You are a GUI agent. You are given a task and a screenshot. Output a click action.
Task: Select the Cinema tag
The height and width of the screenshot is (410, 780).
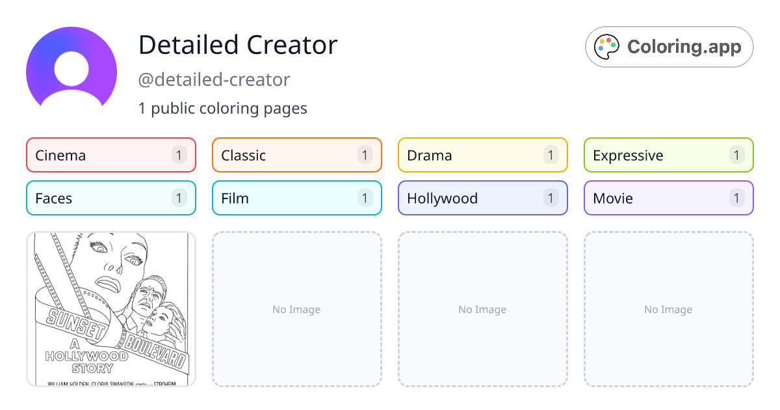coord(111,155)
